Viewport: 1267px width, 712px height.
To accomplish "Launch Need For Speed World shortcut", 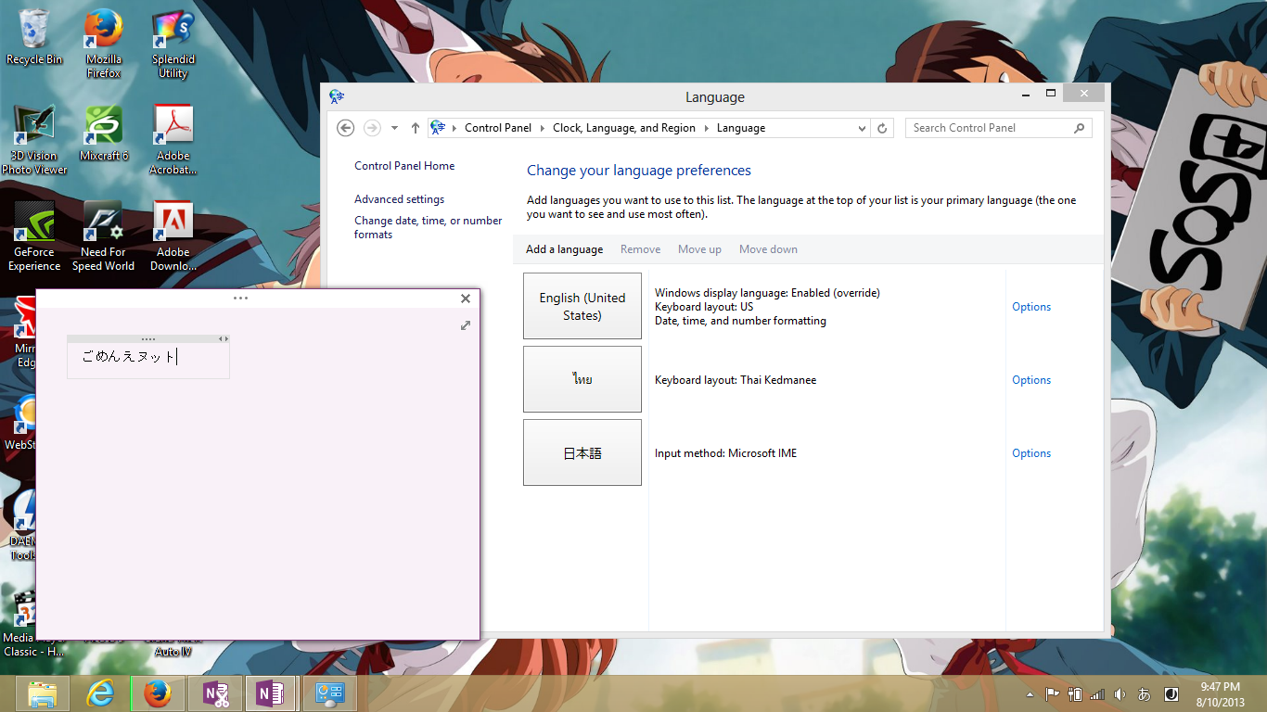I will [104, 235].
